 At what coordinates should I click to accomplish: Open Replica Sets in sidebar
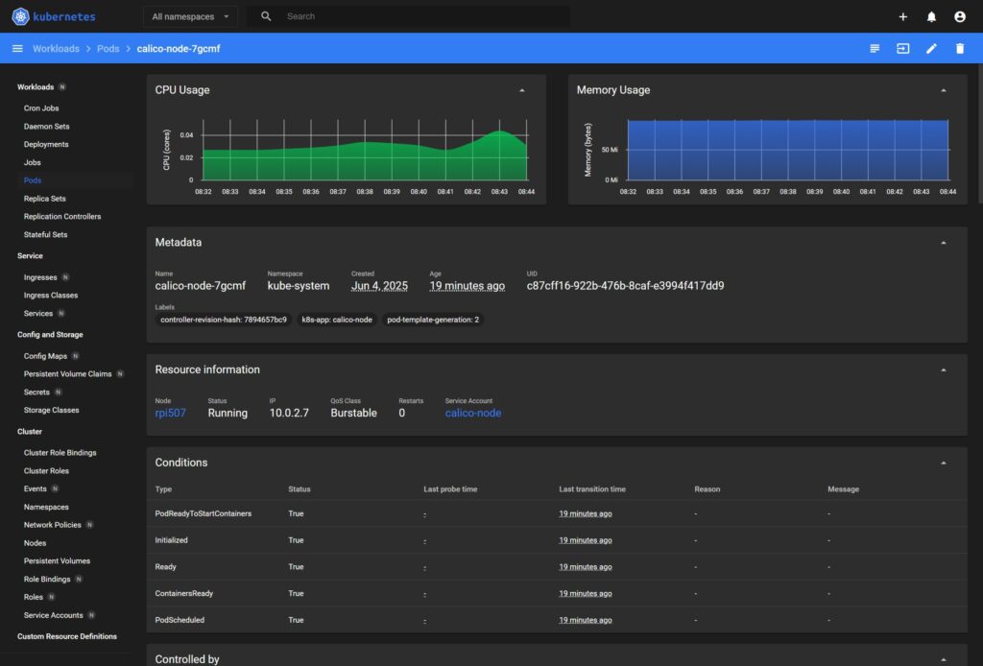44,199
